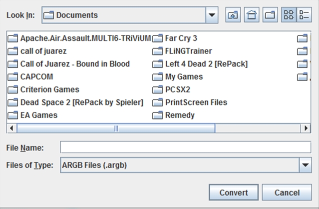The height and width of the screenshot is (209, 319).
Task: Click the horizontal scrollbar thumb
Action: coord(116,128)
